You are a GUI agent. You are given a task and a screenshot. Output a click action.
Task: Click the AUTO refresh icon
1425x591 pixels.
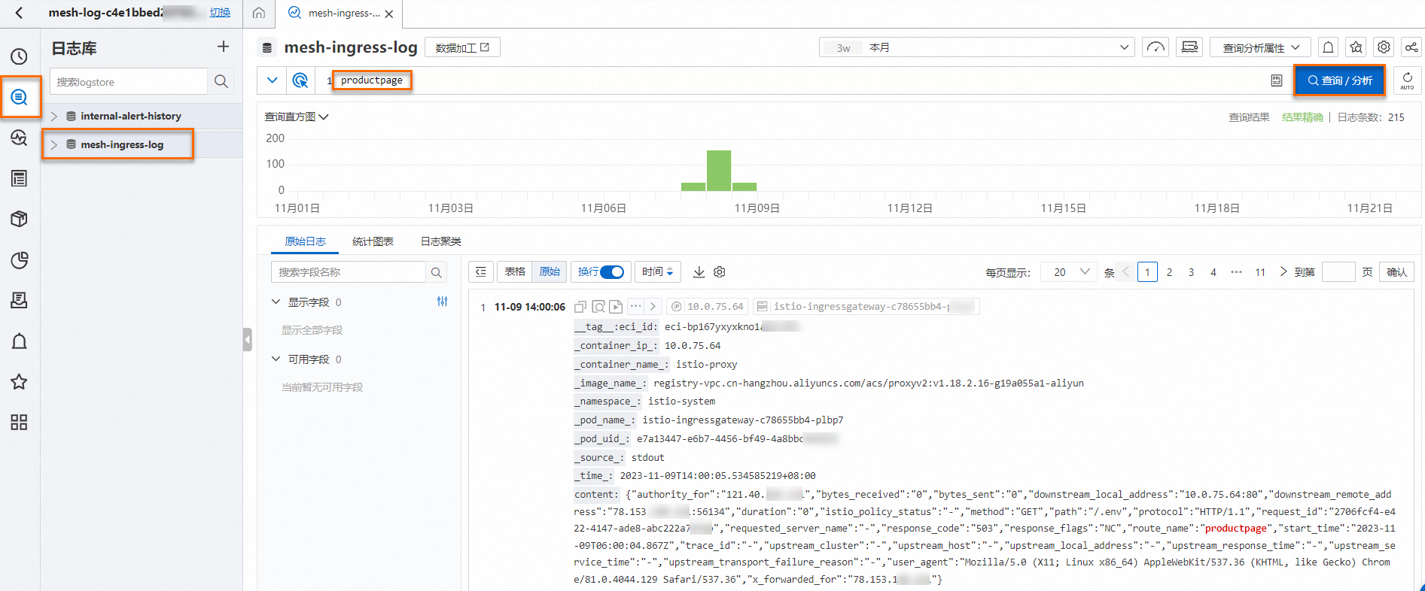click(1408, 80)
